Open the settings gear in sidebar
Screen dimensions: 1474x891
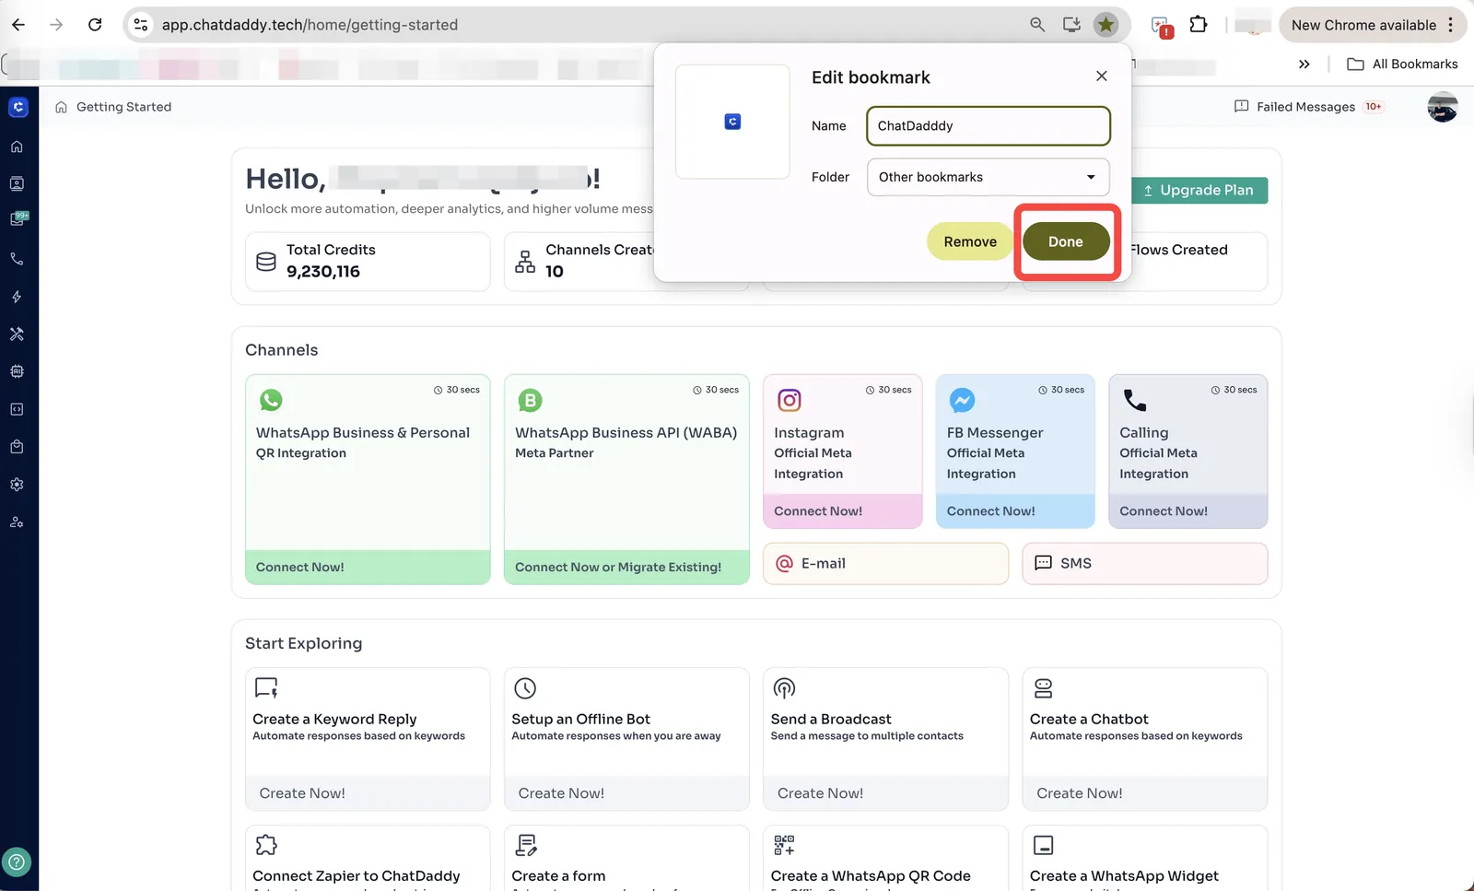point(17,485)
